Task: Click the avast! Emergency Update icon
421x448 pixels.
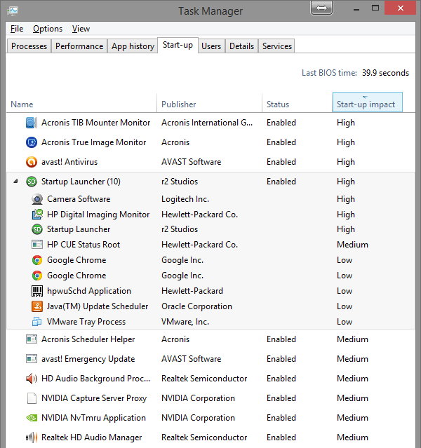Action: click(31, 359)
